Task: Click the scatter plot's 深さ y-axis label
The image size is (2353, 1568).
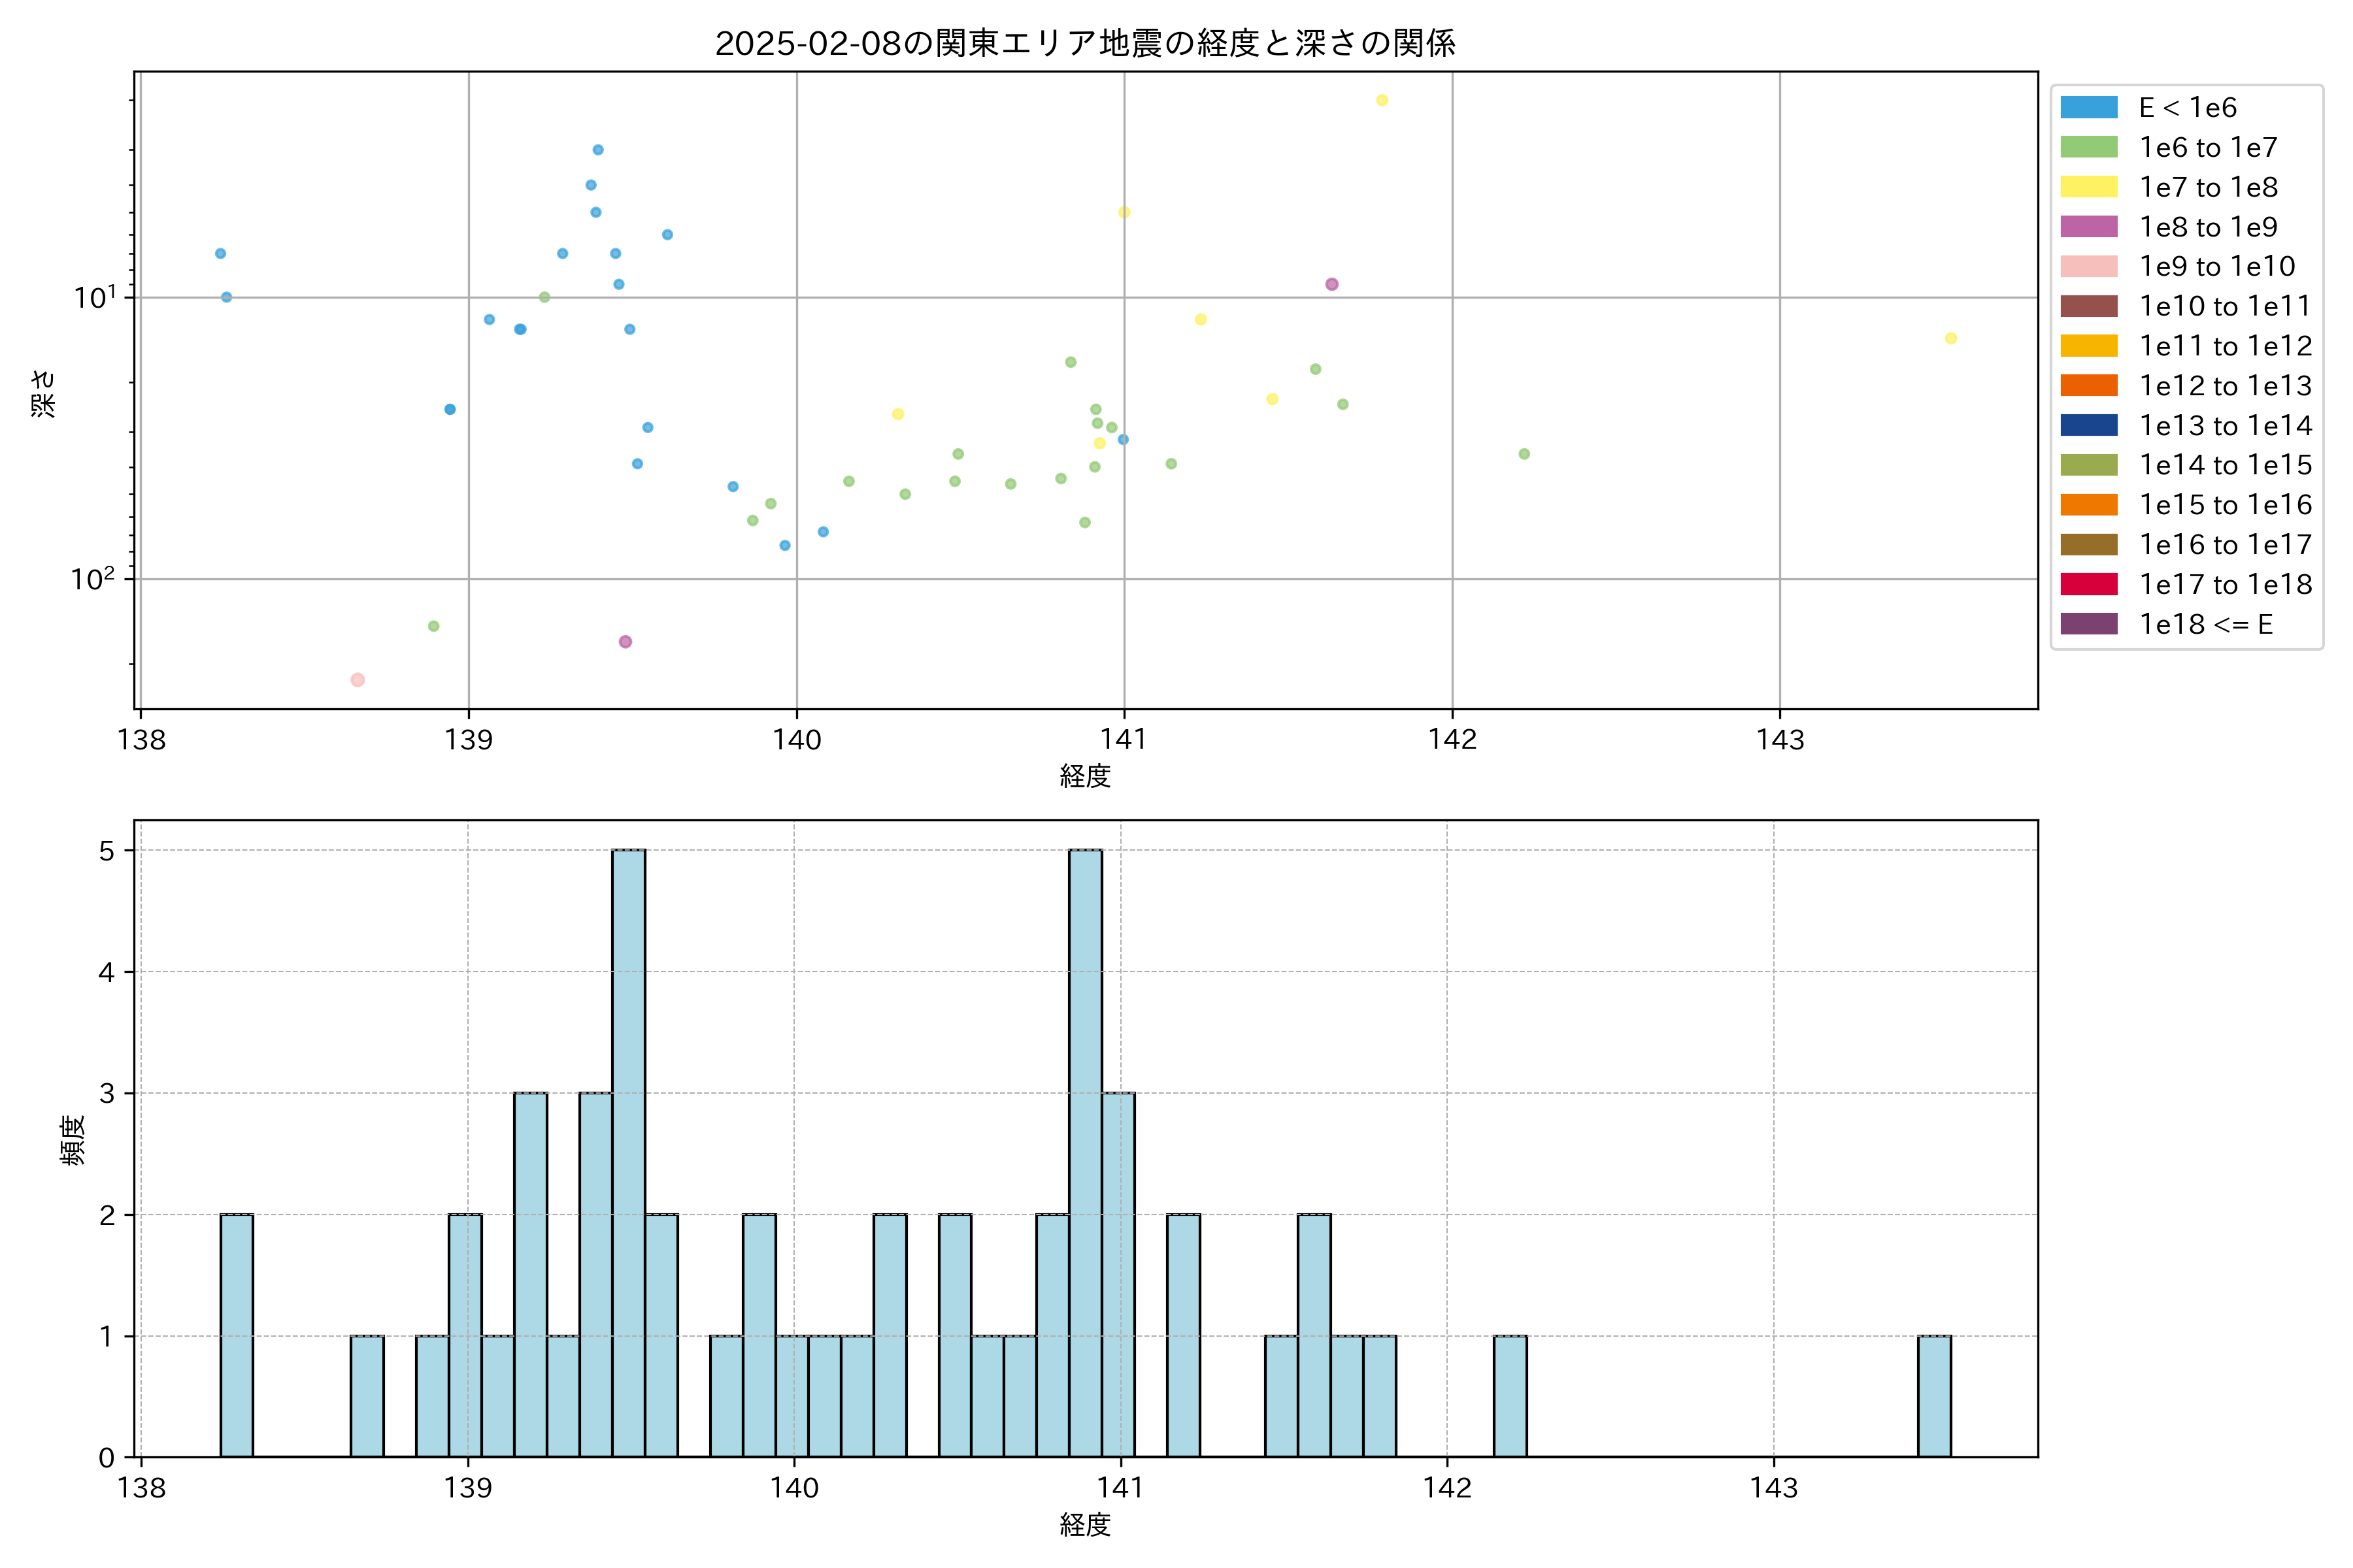Action: pos(43,393)
